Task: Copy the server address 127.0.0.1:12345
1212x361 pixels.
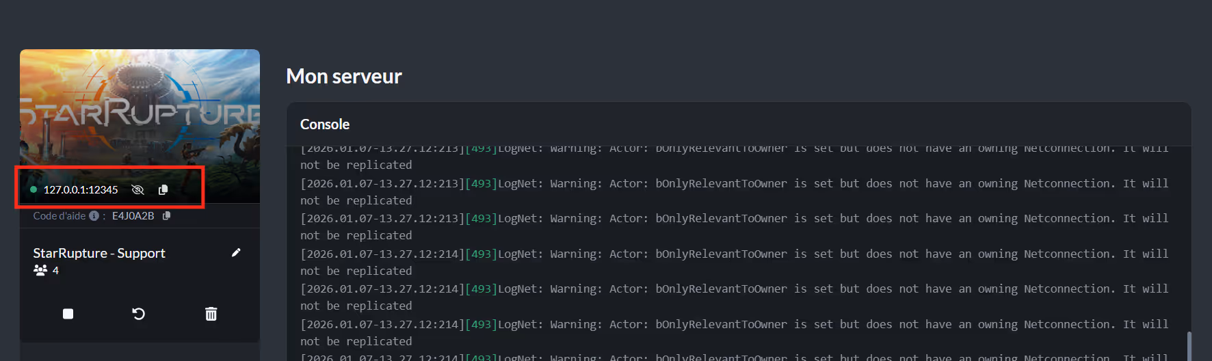Action: pos(163,189)
